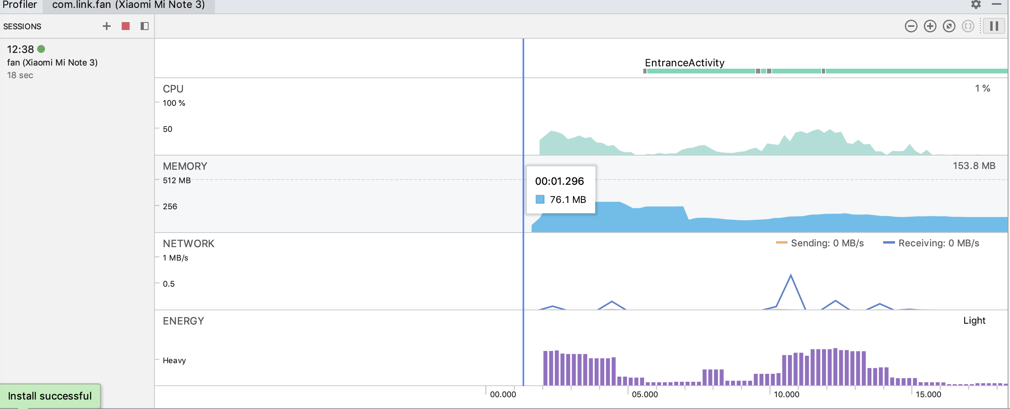This screenshot has width=1010, height=409.
Task: Reset the timeline zoom to default
Action: (949, 26)
